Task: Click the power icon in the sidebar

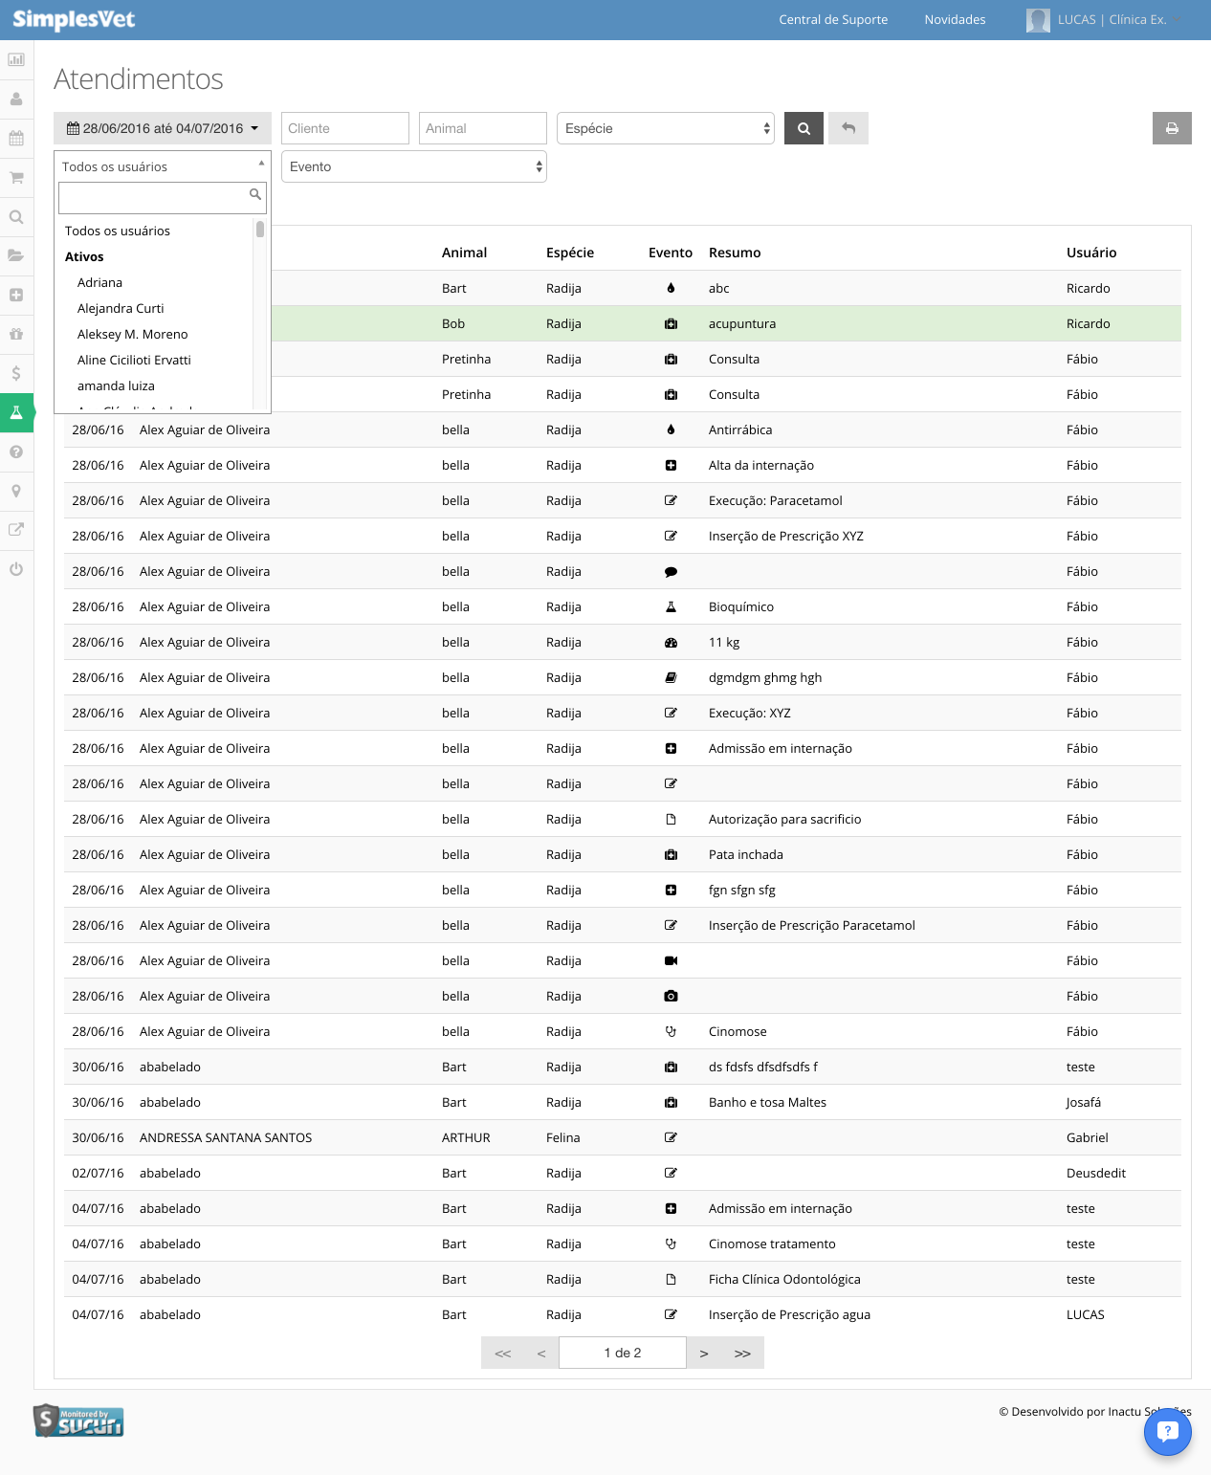Action: 16,569
